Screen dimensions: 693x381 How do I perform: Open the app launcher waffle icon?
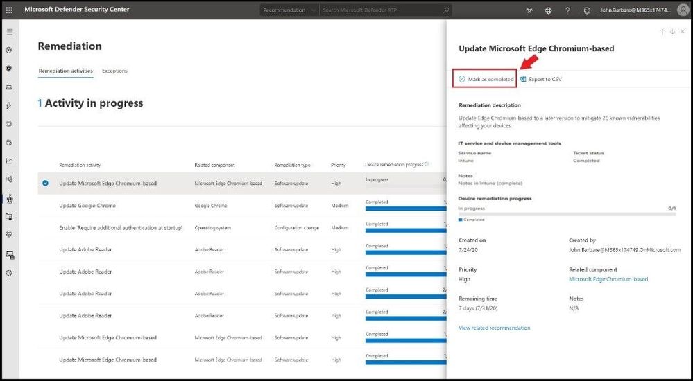click(x=10, y=10)
